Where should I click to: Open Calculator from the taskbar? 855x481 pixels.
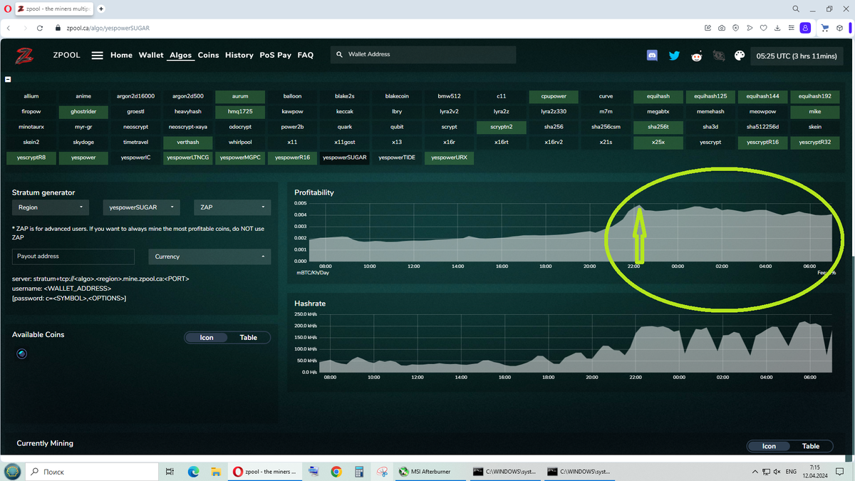359,471
